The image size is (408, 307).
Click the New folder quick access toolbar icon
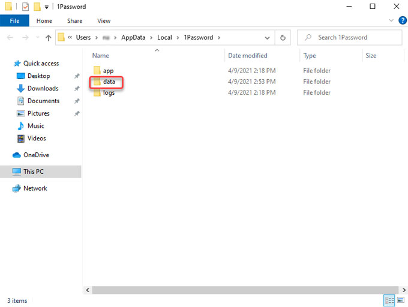(x=37, y=7)
